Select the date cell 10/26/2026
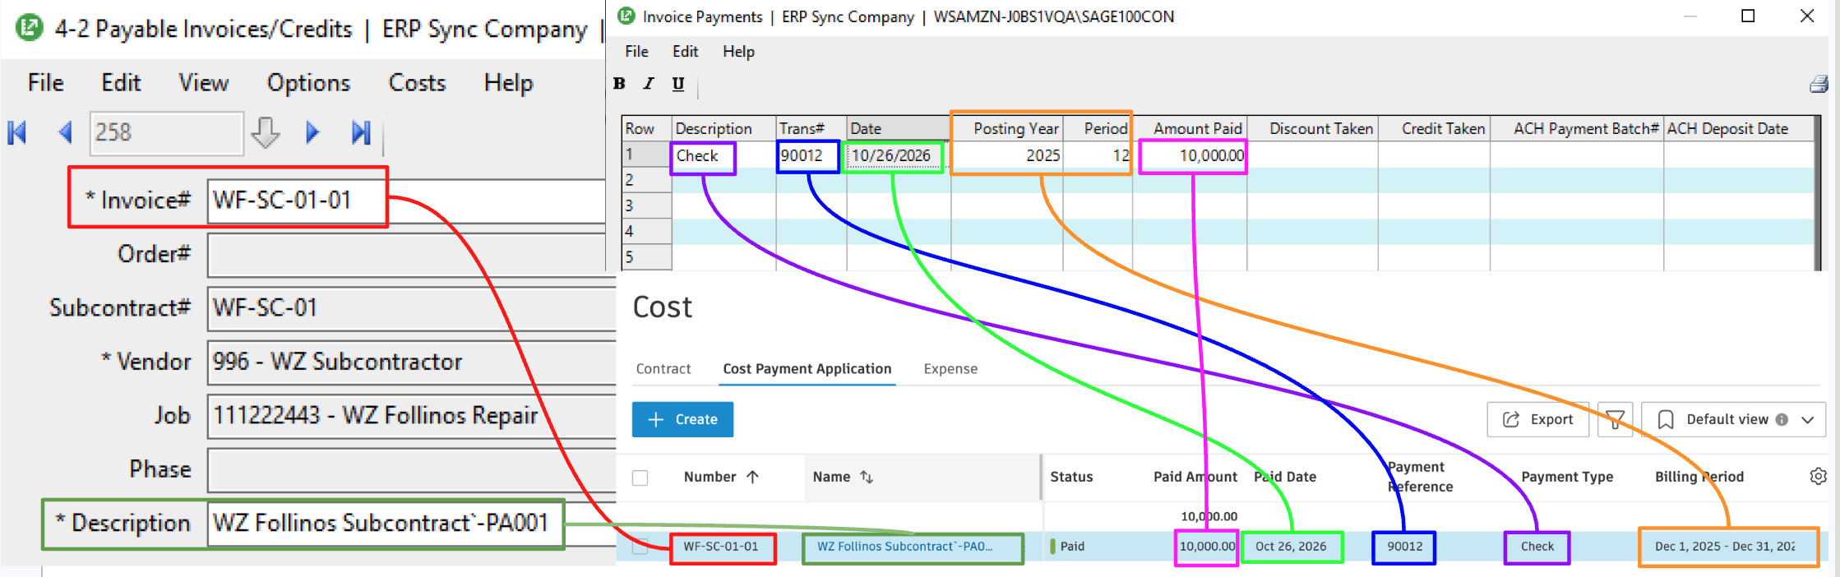This screenshot has height=577, width=1840. tap(899, 155)
